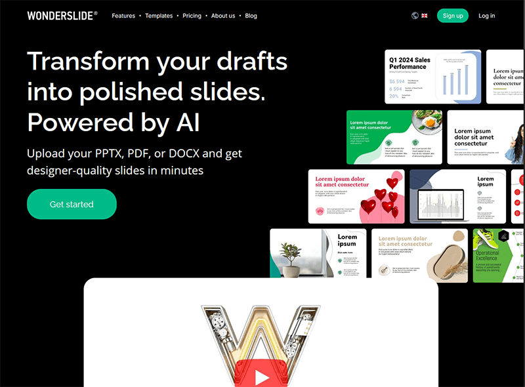Viewport: 525px width, 387px height.
Task: Select the UK flag language icon
Action: [424, 15]
